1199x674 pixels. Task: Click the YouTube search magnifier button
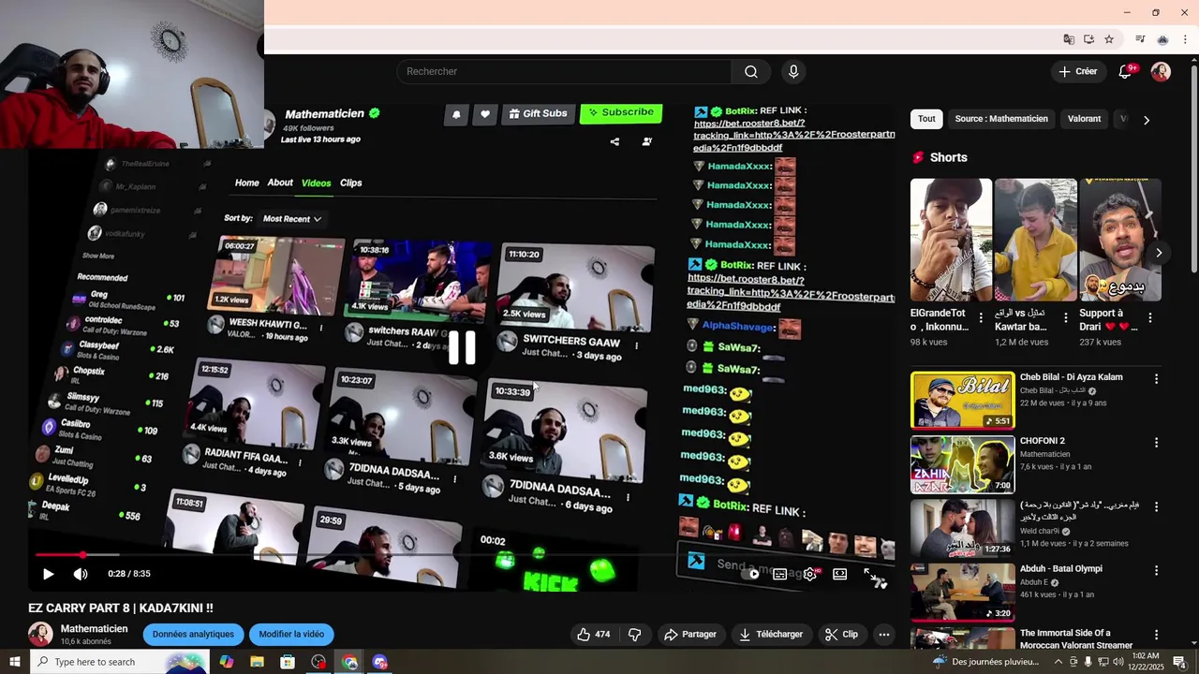pyautogui.click(x=750, y=72)
